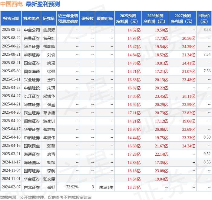Screen dimensions: 212x200
Task: Click the 21.67亿 forecast value
Action: click(x=161, y=146)
